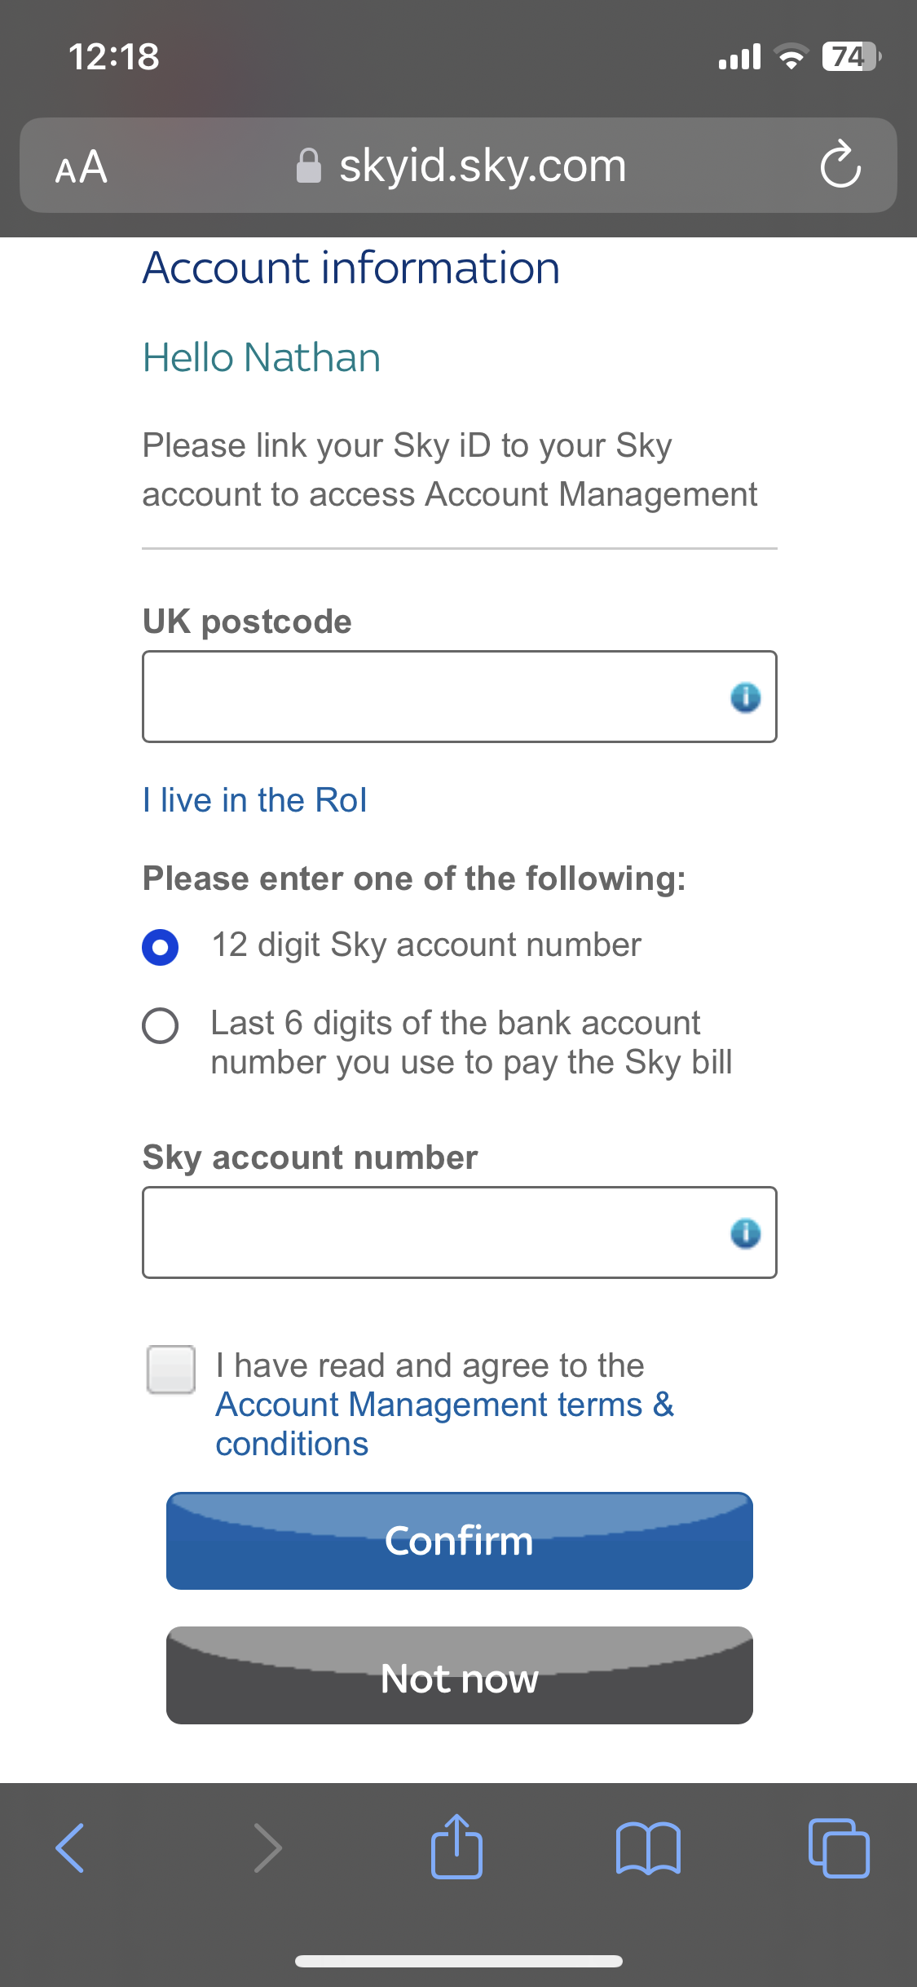This screenshot has width=917, height=1987.
Task: Tap the forward navigation arrow
Action: pos(267,1848)
